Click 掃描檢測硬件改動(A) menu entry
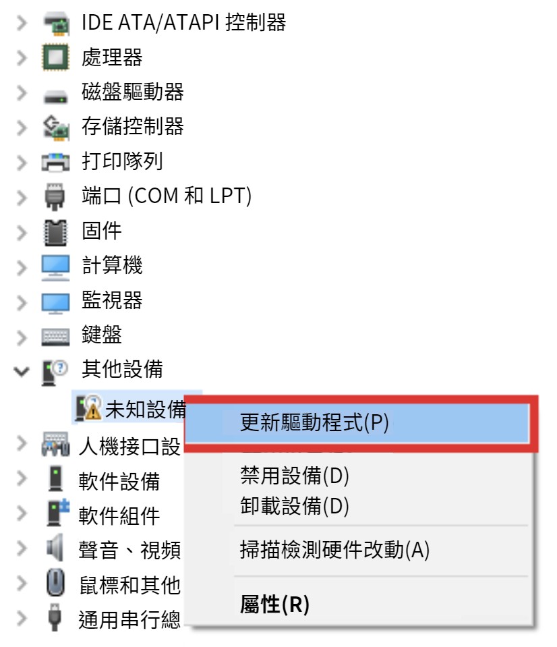557x647 pixels. 334,550
